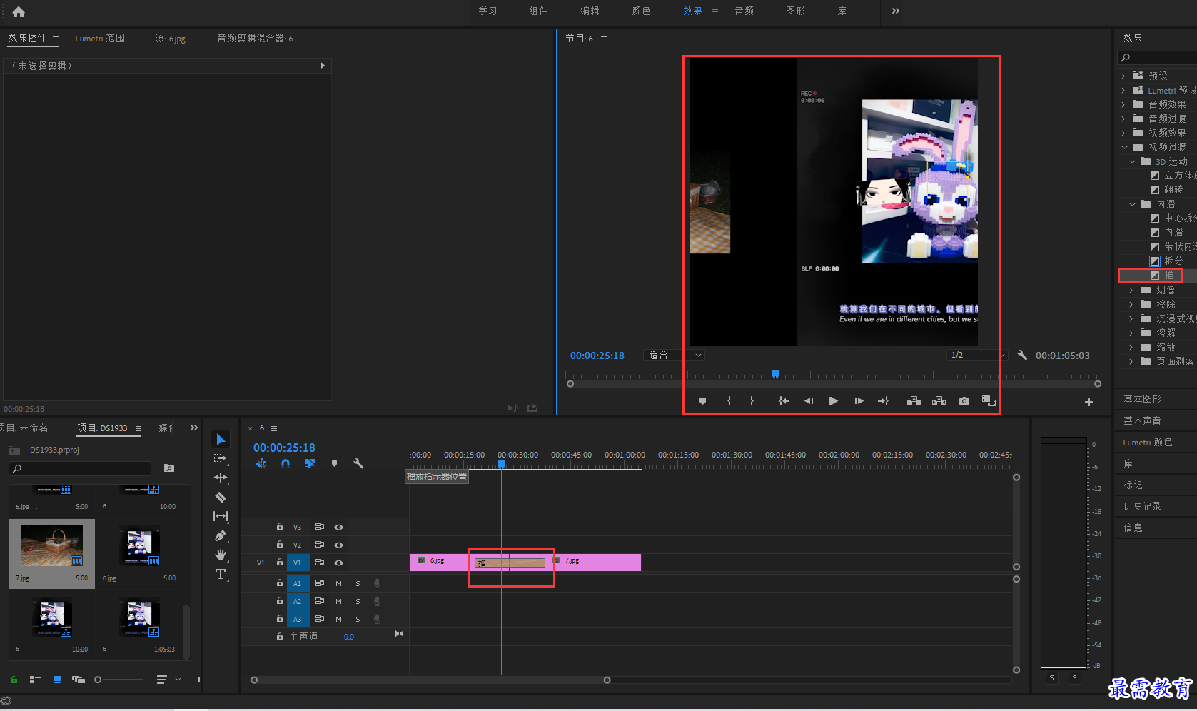The image size is (1197, 711).
Task: Collapse the 3D 运动 folder
Action: coord(1132,162)
